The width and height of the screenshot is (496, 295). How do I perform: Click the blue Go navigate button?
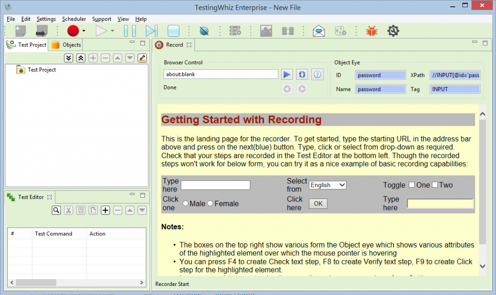287,74
